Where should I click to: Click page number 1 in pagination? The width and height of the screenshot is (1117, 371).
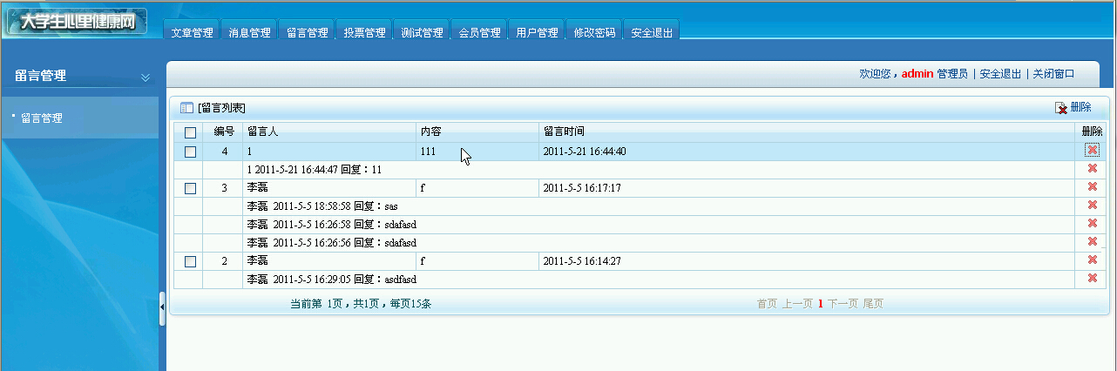click(x=820, y=304)
